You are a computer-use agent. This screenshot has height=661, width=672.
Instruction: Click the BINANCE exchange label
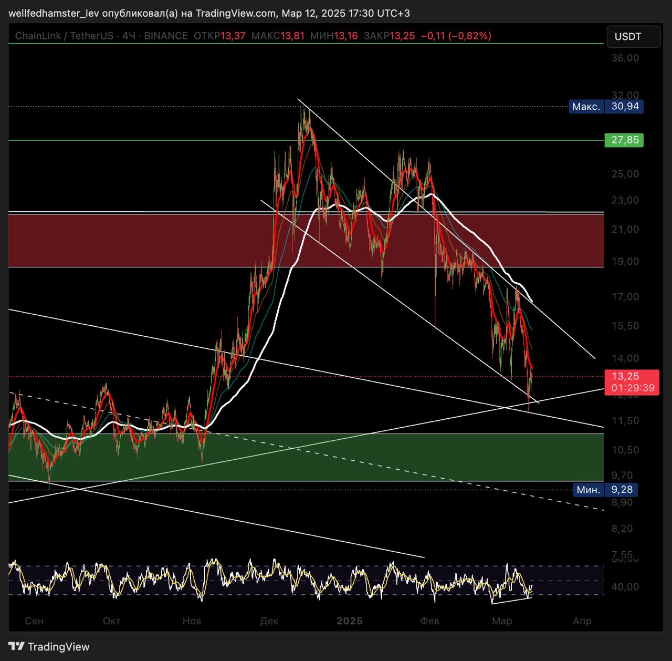(166, 36)
